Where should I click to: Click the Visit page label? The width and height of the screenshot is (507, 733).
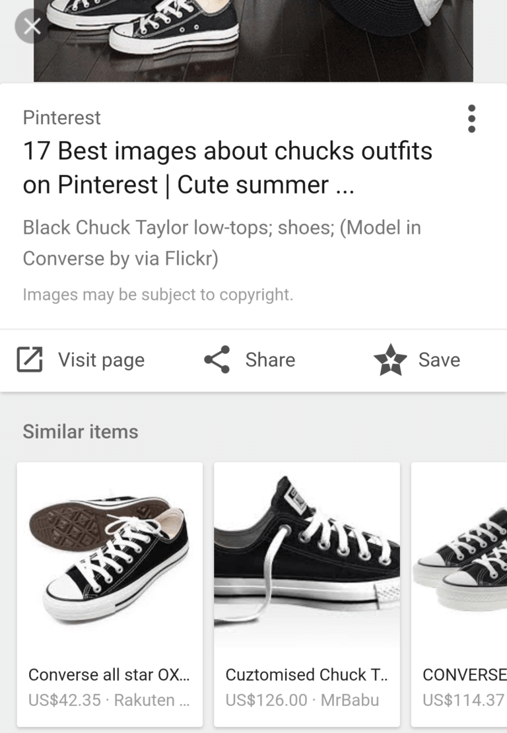(x=102, y=360)
